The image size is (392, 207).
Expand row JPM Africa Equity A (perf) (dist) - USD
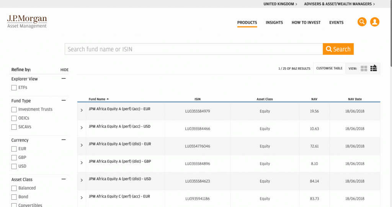tap(82, 180)
